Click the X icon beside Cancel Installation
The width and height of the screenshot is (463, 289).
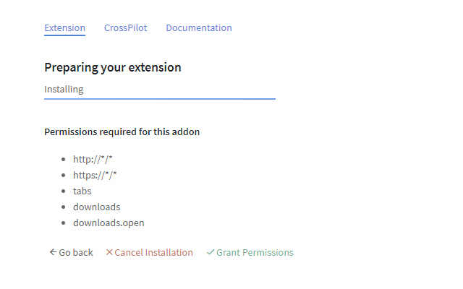tap(109, 252)
